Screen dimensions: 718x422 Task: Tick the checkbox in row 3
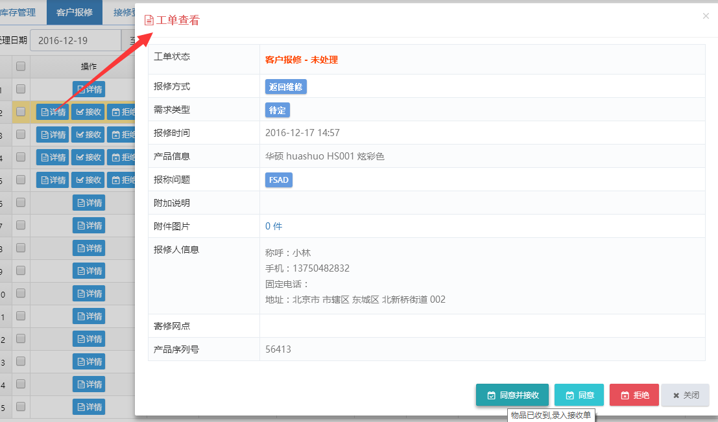tap(21, 134)
